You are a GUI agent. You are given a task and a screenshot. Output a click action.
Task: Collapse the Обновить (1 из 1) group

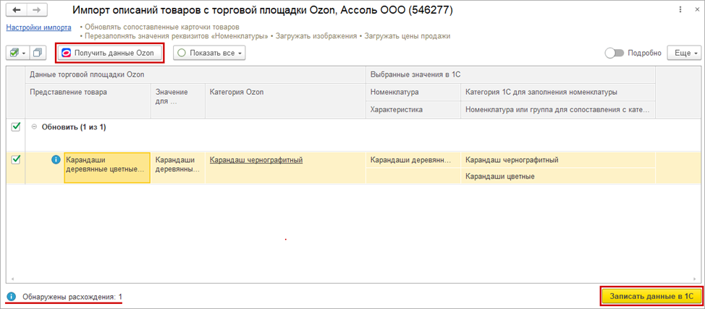34,127
